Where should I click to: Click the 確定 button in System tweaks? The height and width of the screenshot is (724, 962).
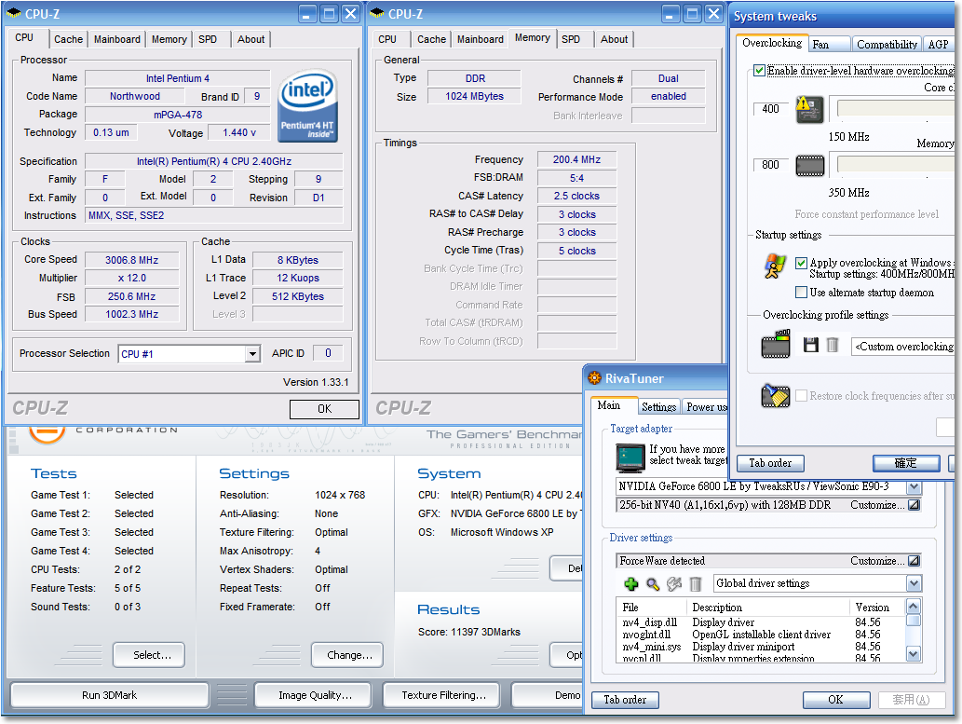(906, 463)
